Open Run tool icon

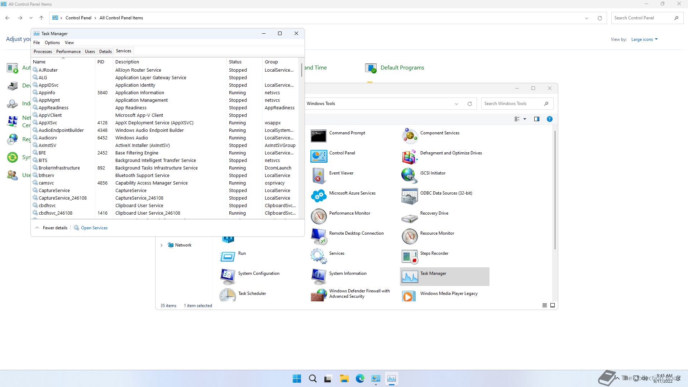pyautogui.click(x=228, y=256)
